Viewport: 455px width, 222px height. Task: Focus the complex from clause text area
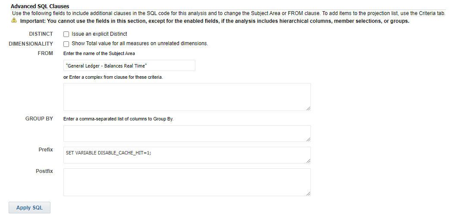[x=187, y=97]
